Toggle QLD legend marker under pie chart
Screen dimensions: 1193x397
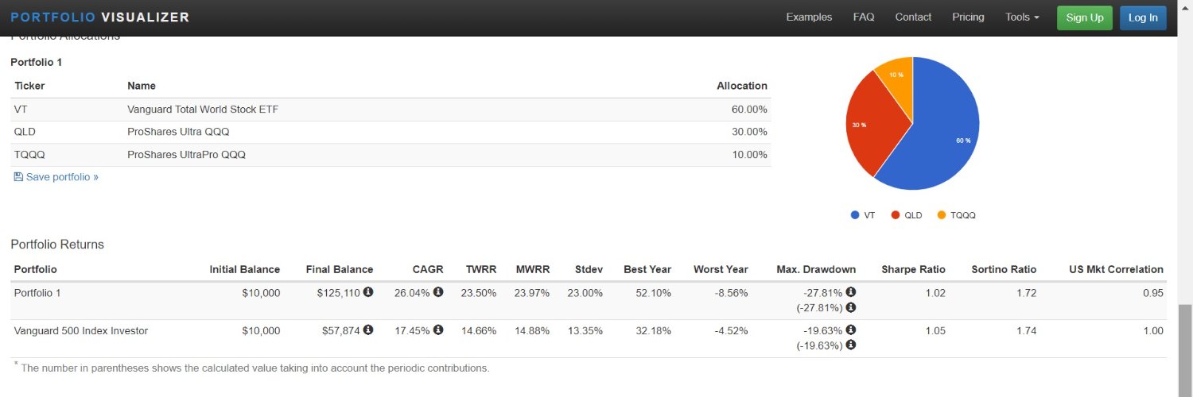tap(896, 215)
